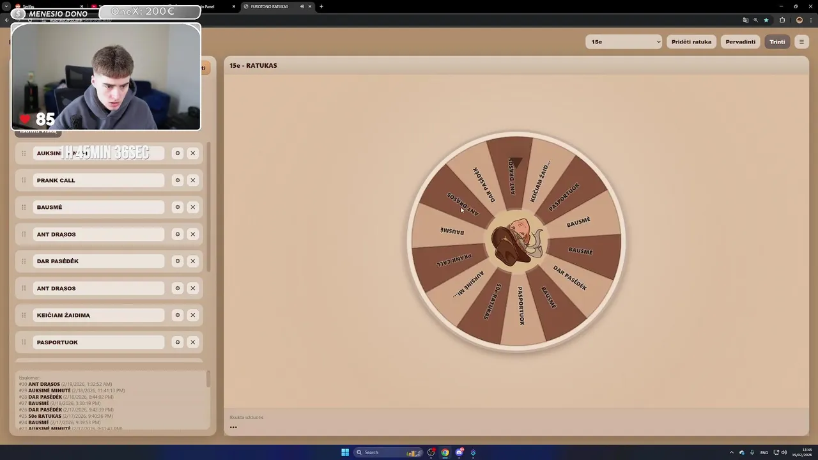
Task: Open the 15e wheel selection dropdown
Action: click(624, 42)
